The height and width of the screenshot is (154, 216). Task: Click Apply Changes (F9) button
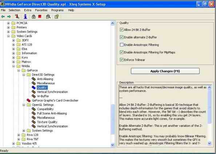click(x=165, y=71)
